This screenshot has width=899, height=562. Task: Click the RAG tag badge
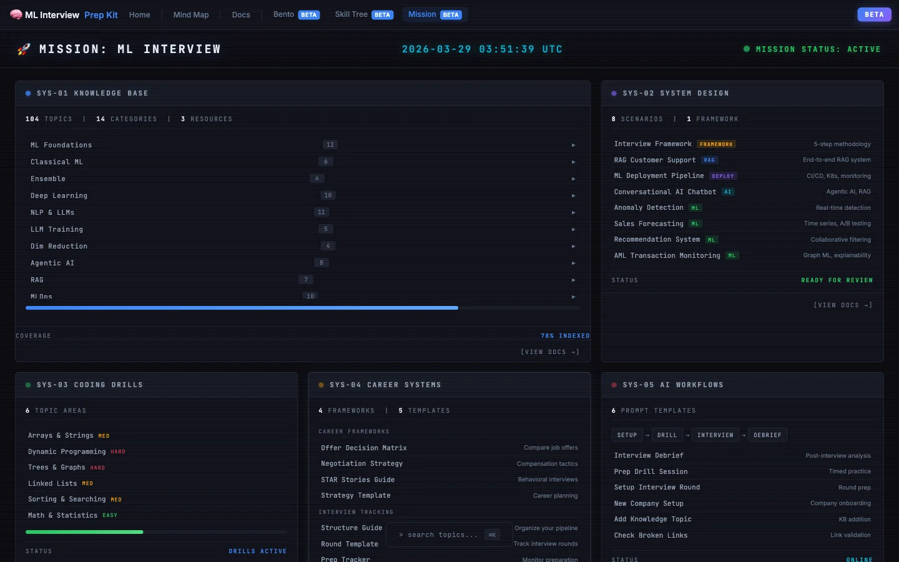pyautogui.click(x=709, y=160)
